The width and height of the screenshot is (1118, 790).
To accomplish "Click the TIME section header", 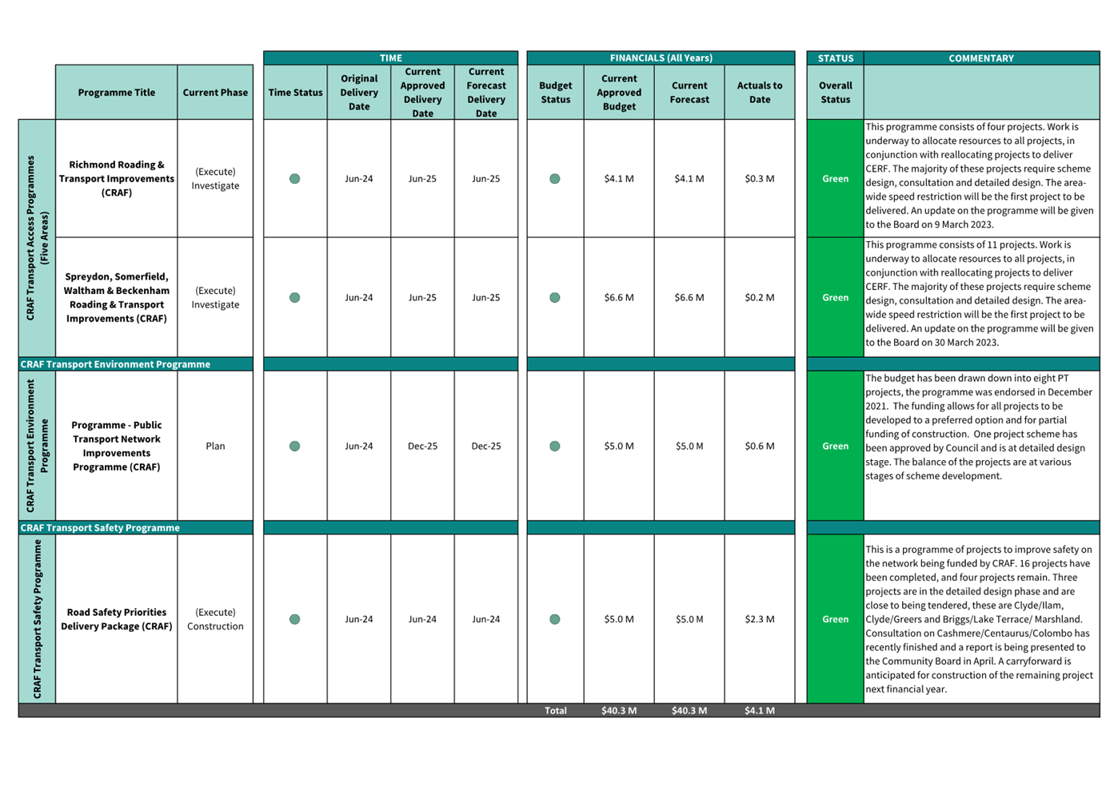I will click(391, 58).
